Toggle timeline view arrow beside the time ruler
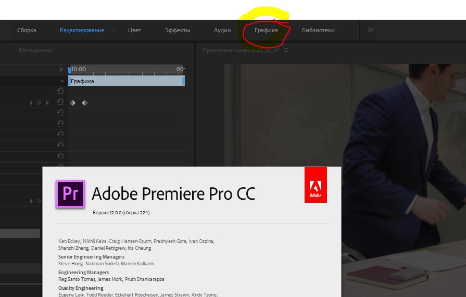Screen dimensions: 466x297 tap(61, 70)
